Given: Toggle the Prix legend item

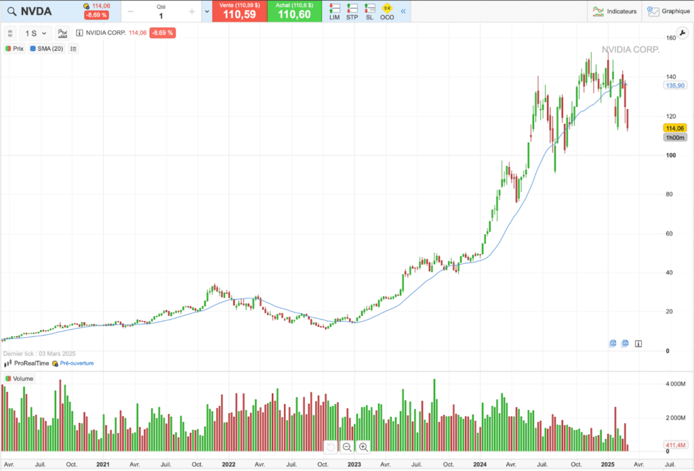Looking at the screenshot, I should point(15,49).
